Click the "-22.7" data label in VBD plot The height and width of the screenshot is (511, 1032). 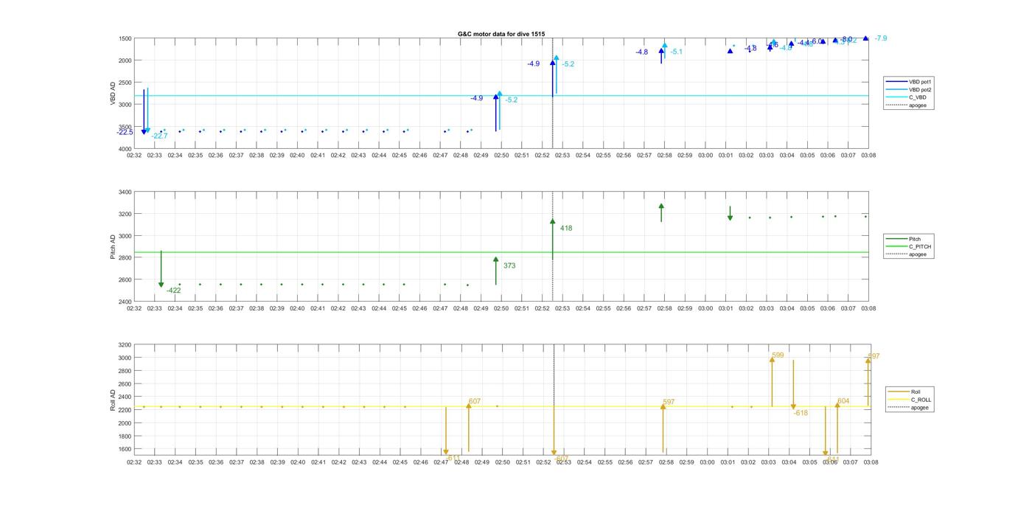click(x=159, y=136)
